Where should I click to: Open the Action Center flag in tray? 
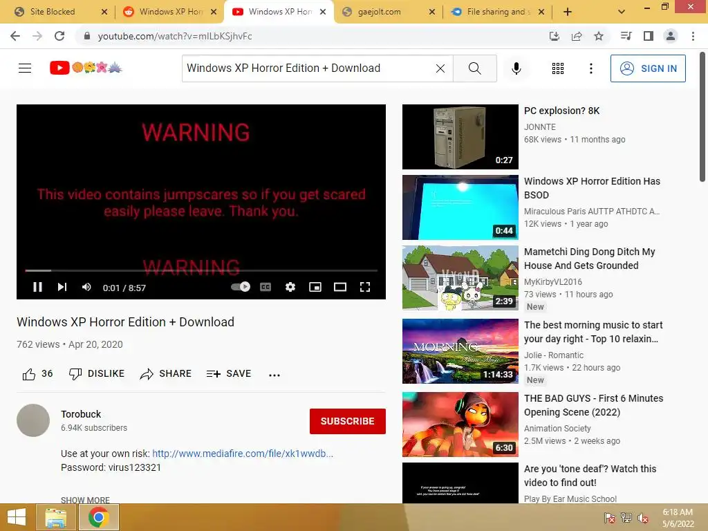click(x=610, y=518)
